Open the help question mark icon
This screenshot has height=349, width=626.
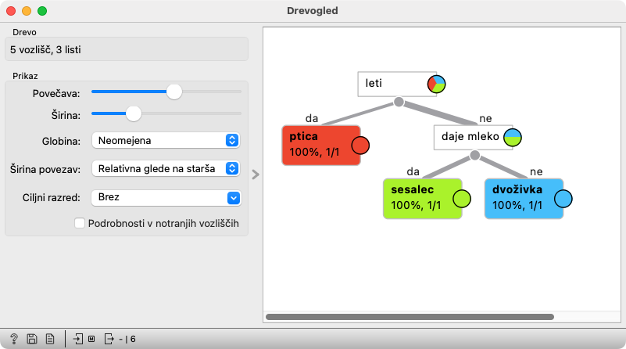click(x=14, y=339)
